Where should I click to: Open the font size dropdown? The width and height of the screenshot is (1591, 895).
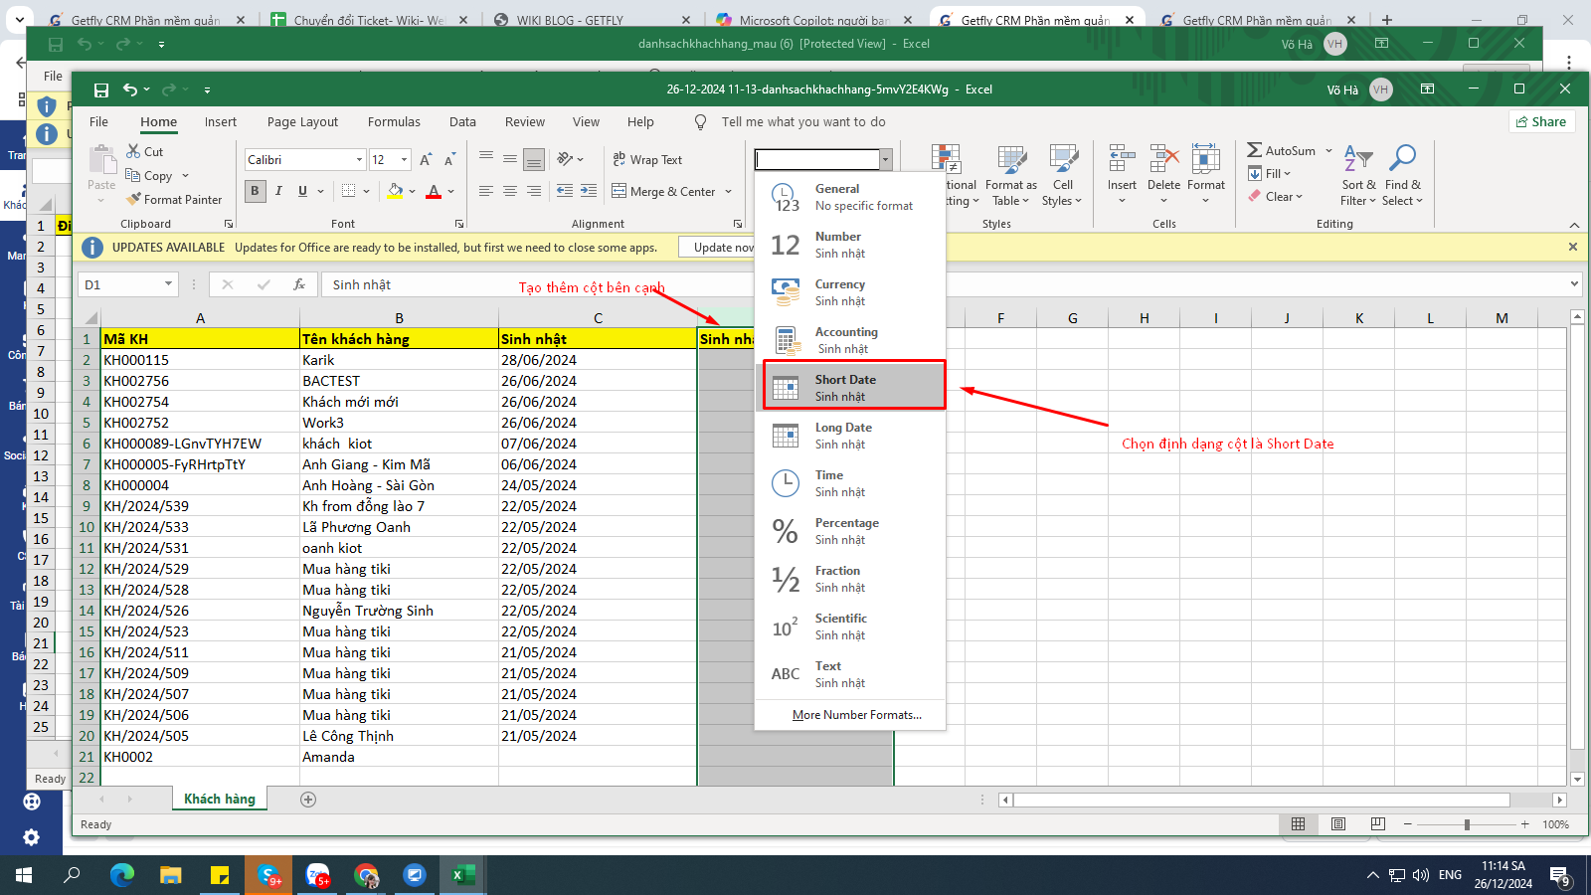point(404,160)
